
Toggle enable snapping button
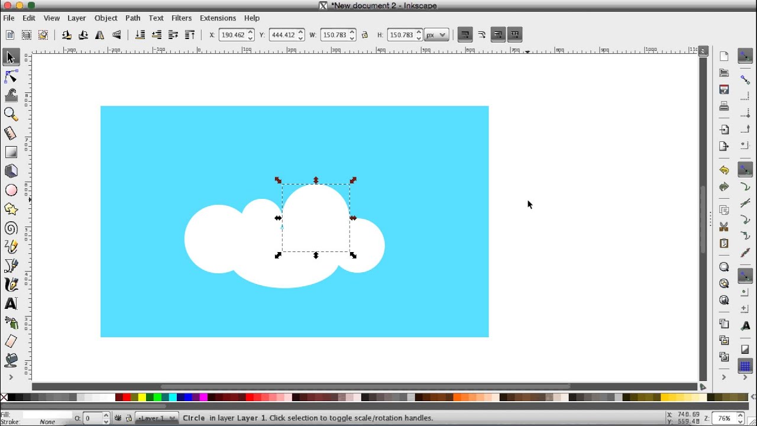click(x=745, y=57)
